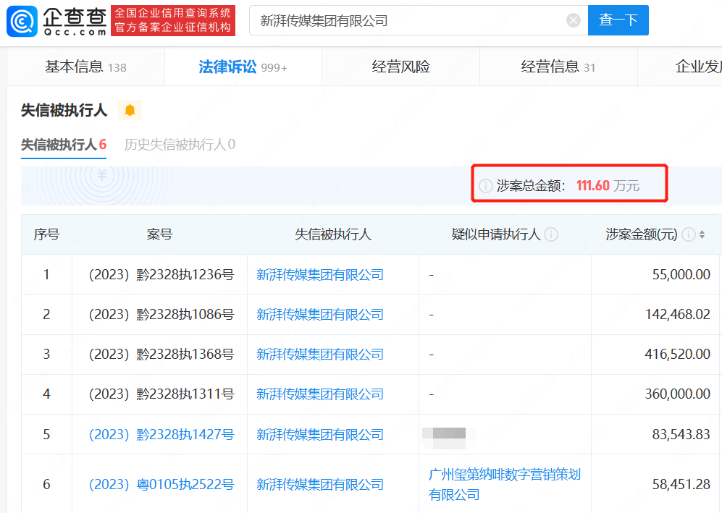This screenshot has width=722, height=513.
Task: Click case number (2023)黔2328执1086号
Action: point(161,315)
